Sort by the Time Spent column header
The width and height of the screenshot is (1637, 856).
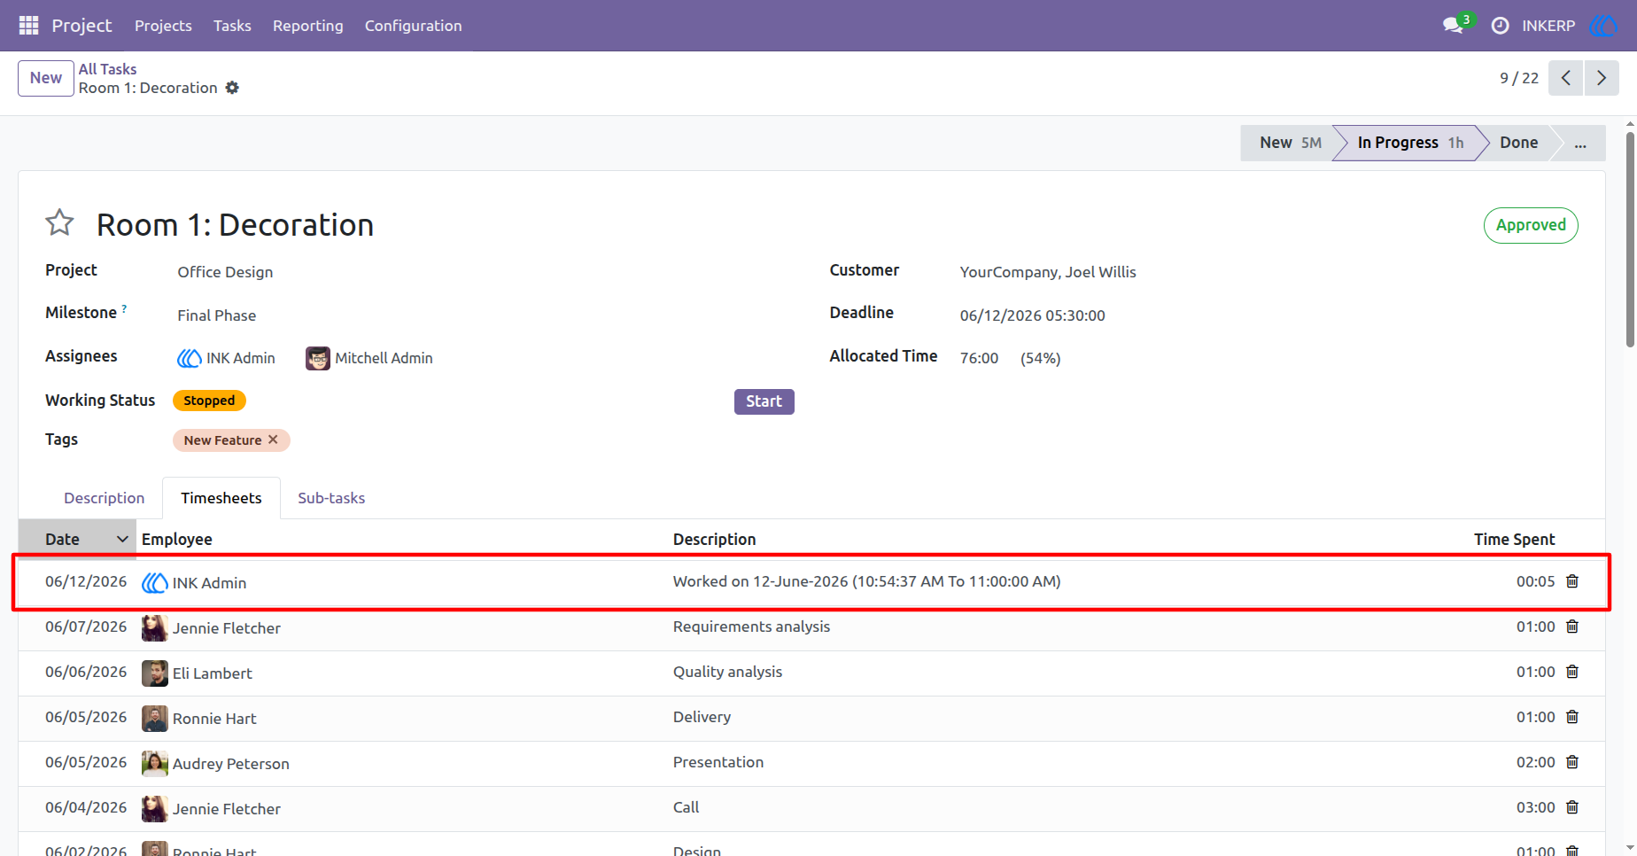[x=1514, y=539]
